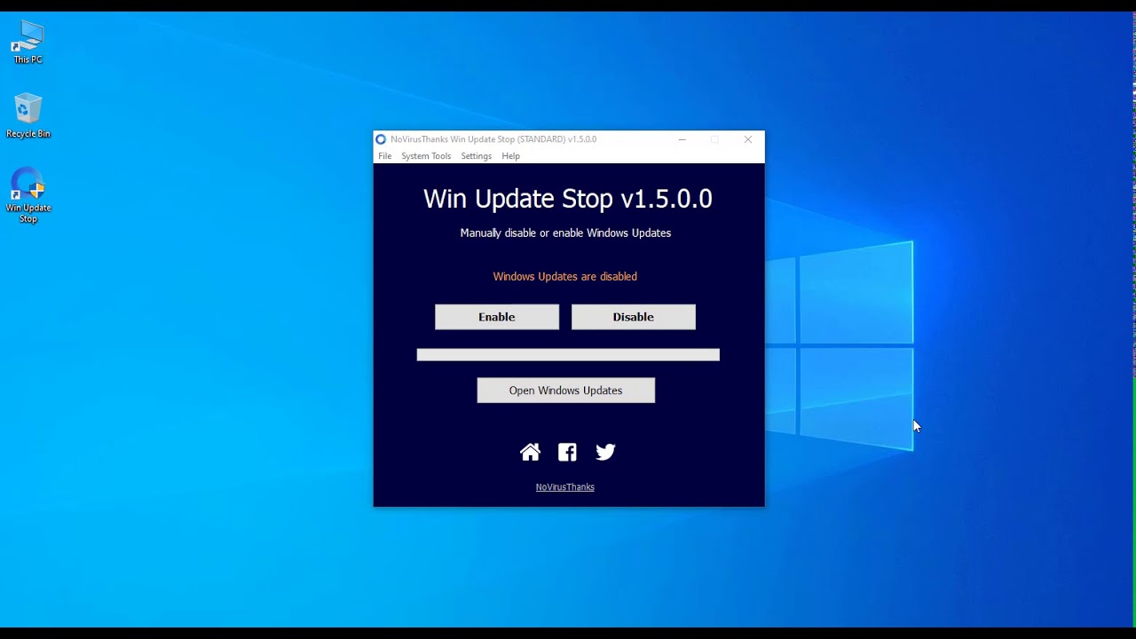Click the window title bar text
Screen dimensions: 1136x639
[x=493, y=139]
